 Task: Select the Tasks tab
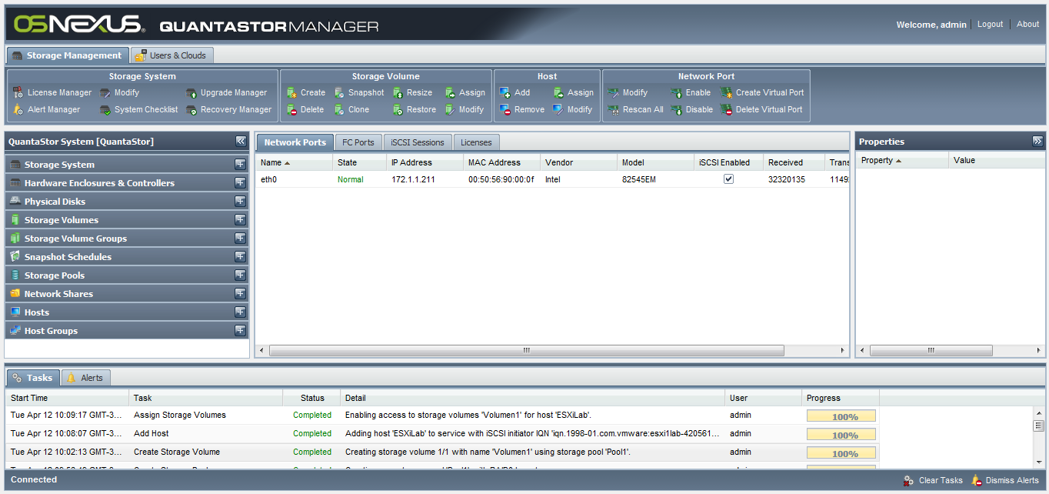[33, 378]
